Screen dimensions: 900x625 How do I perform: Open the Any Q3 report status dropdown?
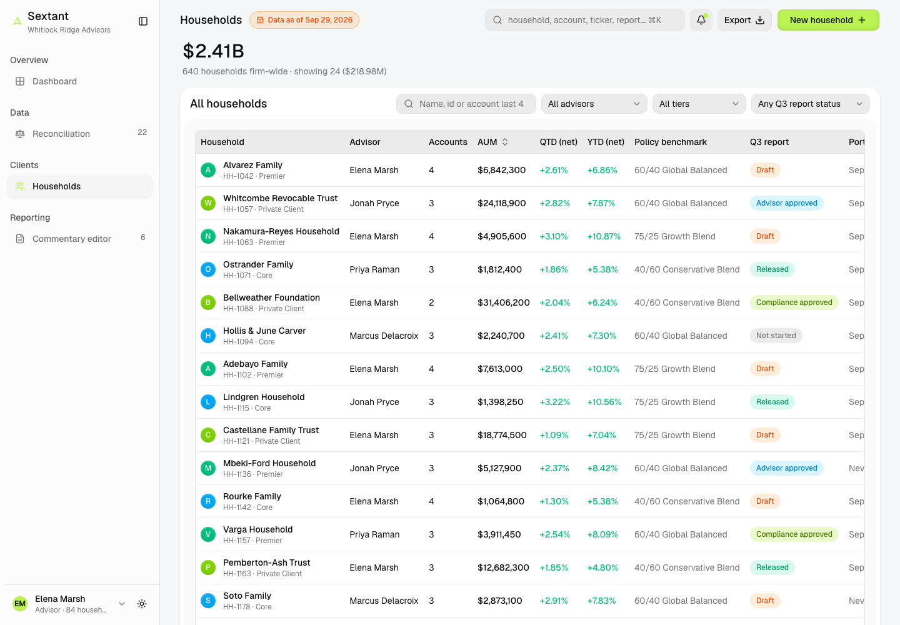(x=810, y=104)
